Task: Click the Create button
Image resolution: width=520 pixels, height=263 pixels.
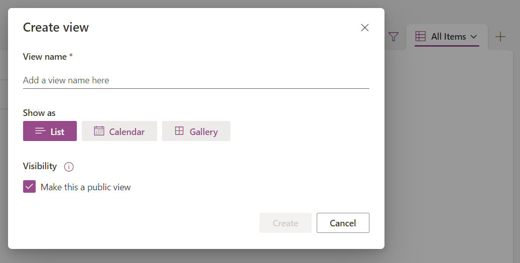Action: tap(286, 223)
